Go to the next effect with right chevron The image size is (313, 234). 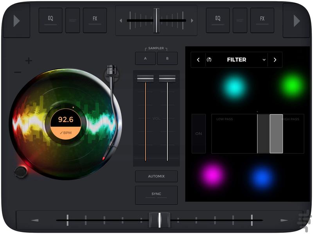(x=275, y=60)
